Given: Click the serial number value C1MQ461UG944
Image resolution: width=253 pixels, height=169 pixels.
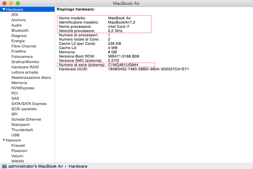Looking at the screenshot, I should click(x=123, y=65).
